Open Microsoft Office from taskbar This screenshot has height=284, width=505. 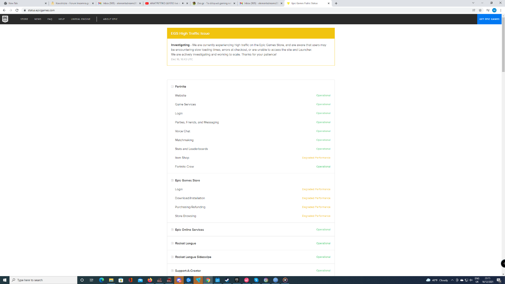[x=130, y=280]
